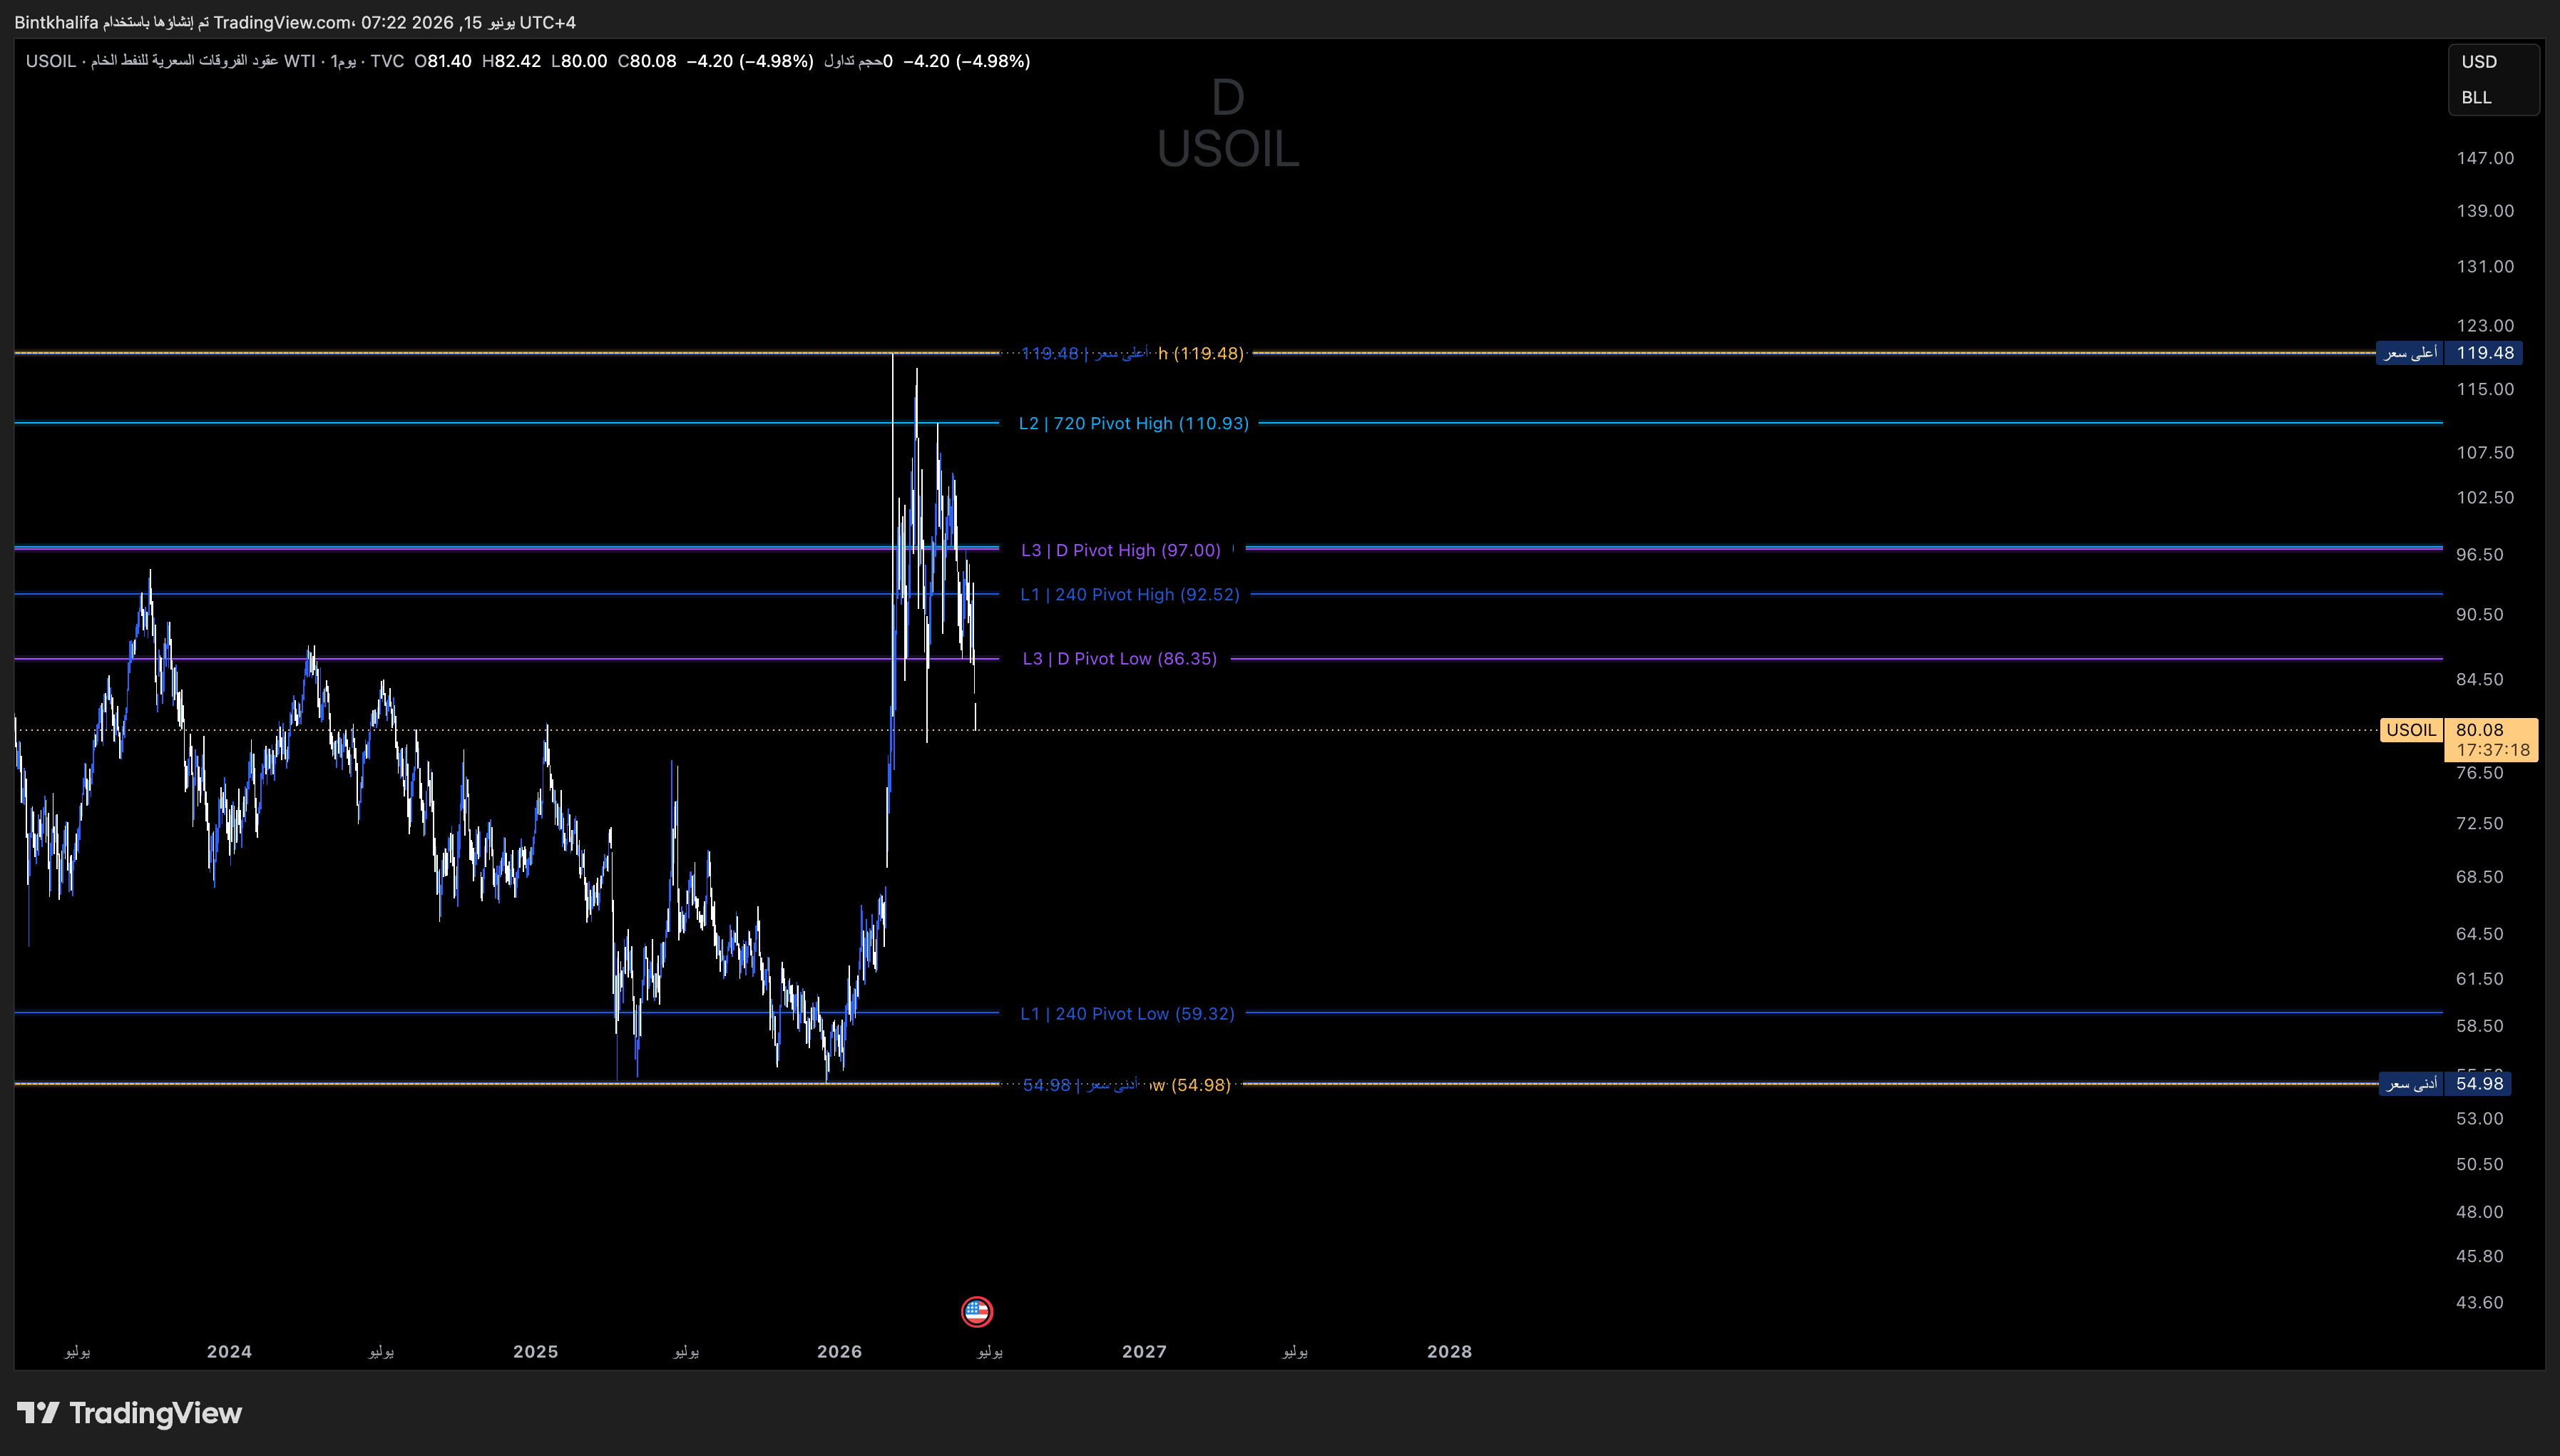Select the L1 240 Pivot High (92.52) label
The image size is (2560, 1456).
pos(1130,594)
